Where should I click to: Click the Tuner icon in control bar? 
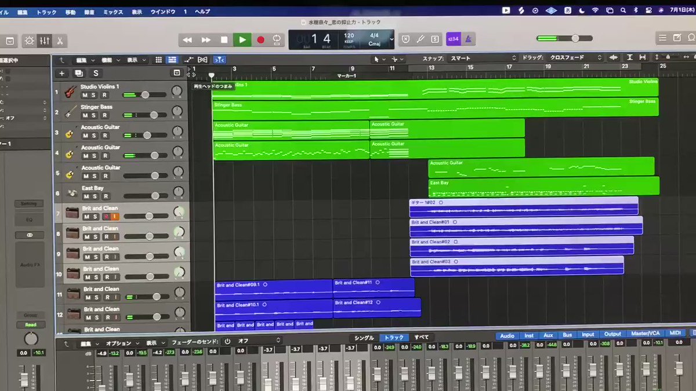(420, 39)
